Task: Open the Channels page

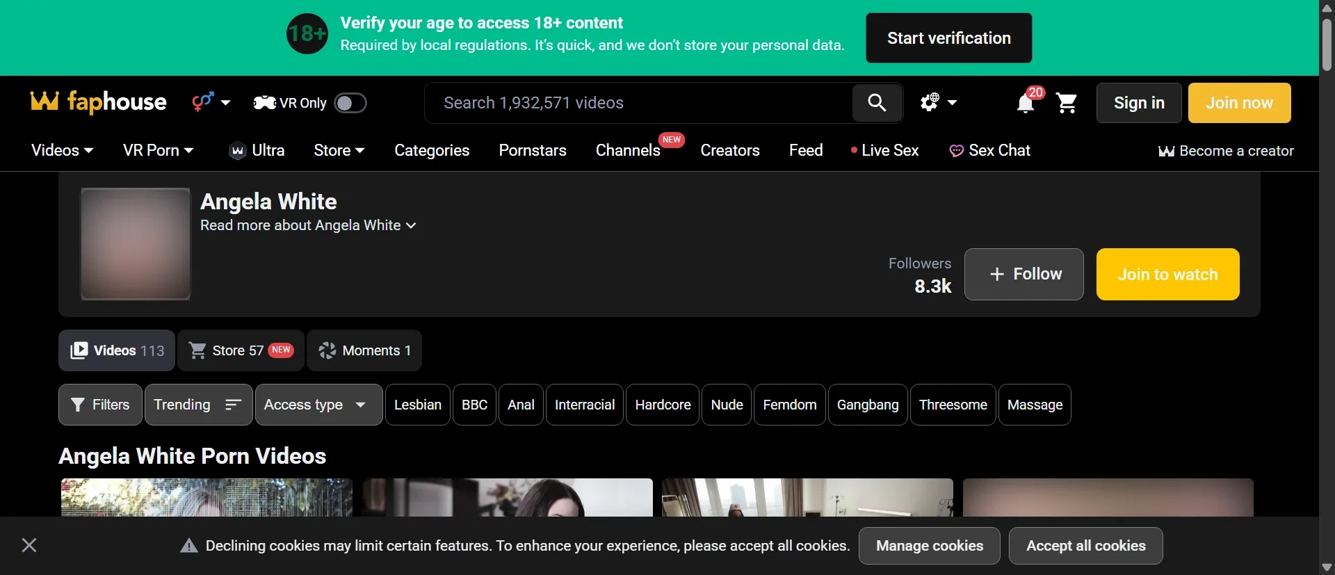Action: [628, 150]
